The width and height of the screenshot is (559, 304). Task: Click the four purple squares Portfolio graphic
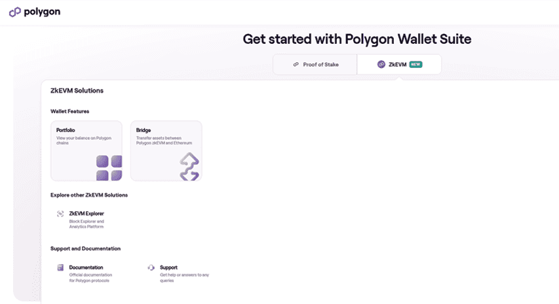tap(109, 168)
